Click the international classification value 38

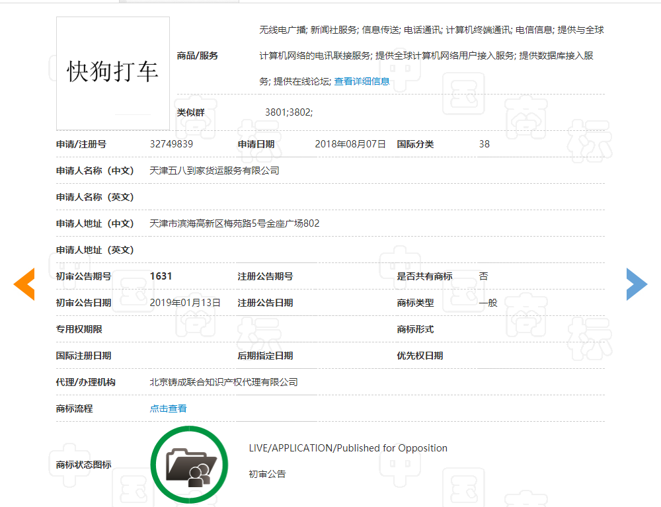(484, 143)
